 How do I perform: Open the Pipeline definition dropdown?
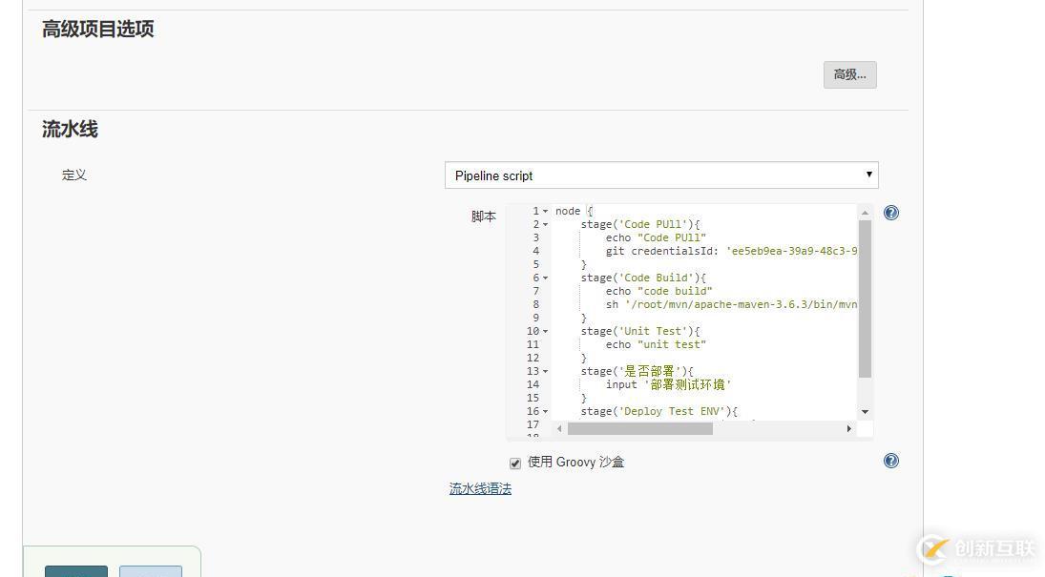point(661,175)
